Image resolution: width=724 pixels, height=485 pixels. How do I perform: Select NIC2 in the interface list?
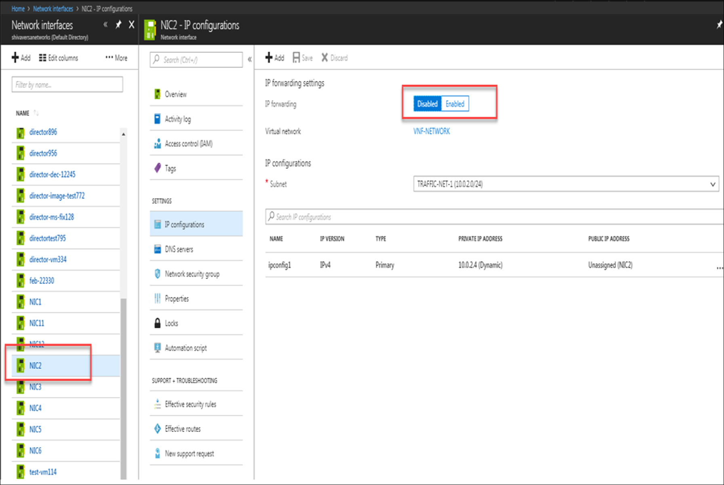tap(35, 366)
